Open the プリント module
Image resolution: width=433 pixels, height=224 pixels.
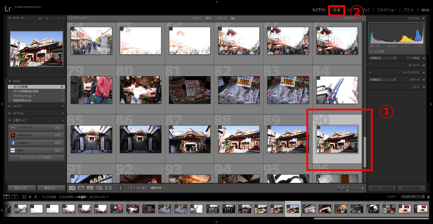pos(408,10)
